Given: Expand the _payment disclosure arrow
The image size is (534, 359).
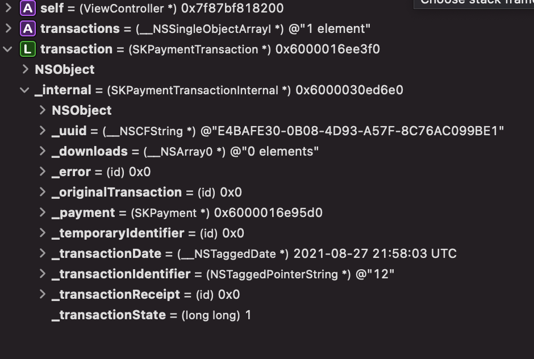Looking at the screenshot, I should (43, 212).
